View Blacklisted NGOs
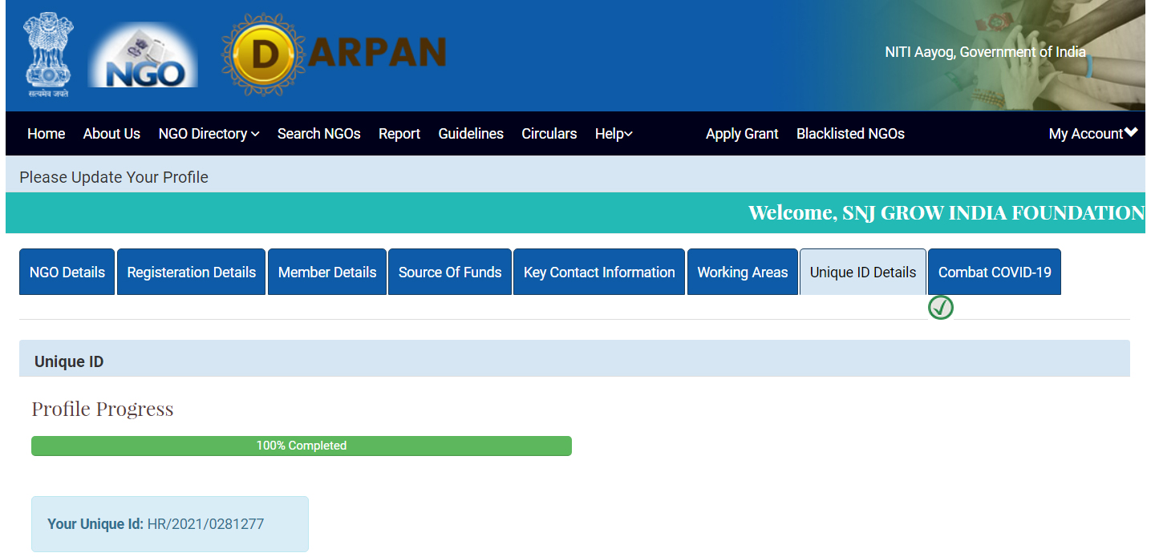This screenshot has height=557, width=1151. (x=850, y=134)
